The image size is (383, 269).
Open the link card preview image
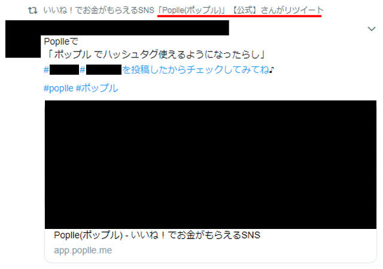tap(211, 164)
